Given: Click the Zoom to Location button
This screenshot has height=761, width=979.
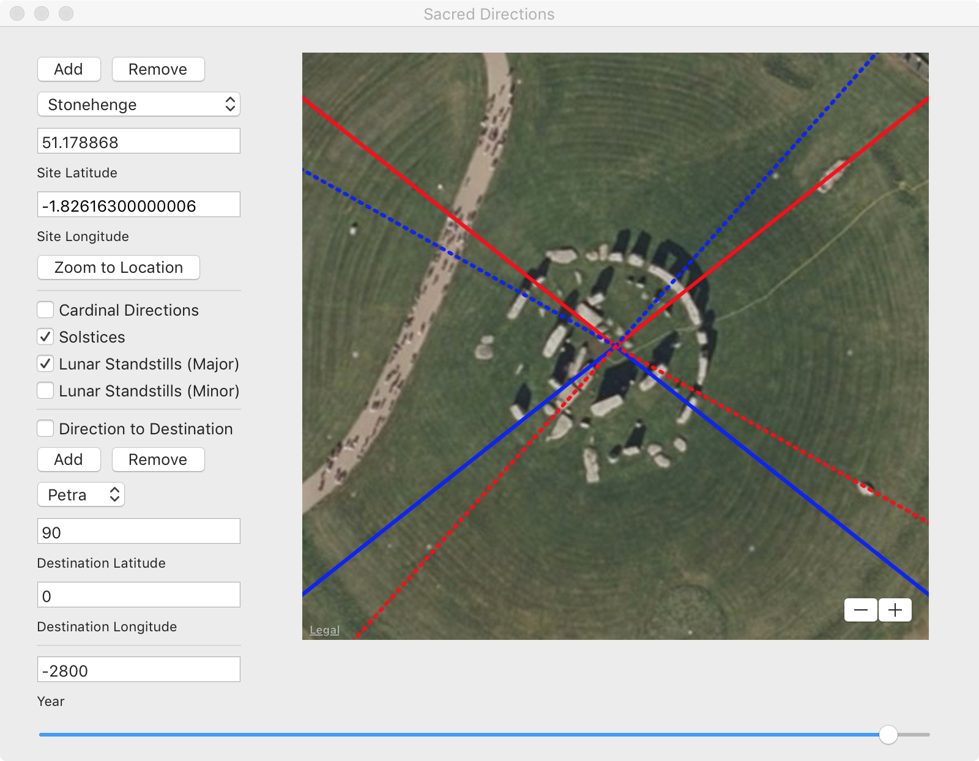Looking at the screenshot, I should pyautogui.click(x=119, y=267).
